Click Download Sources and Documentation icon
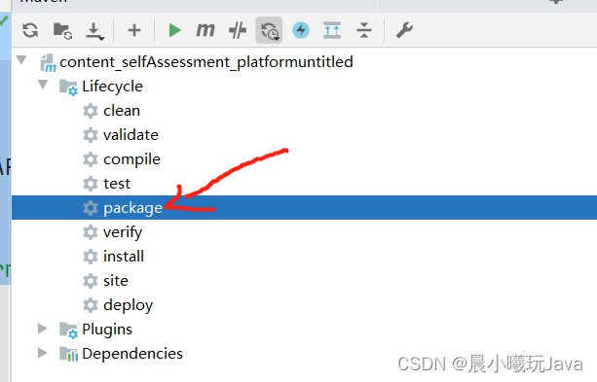This screenshot has height=382, width=597. [94, 31]
